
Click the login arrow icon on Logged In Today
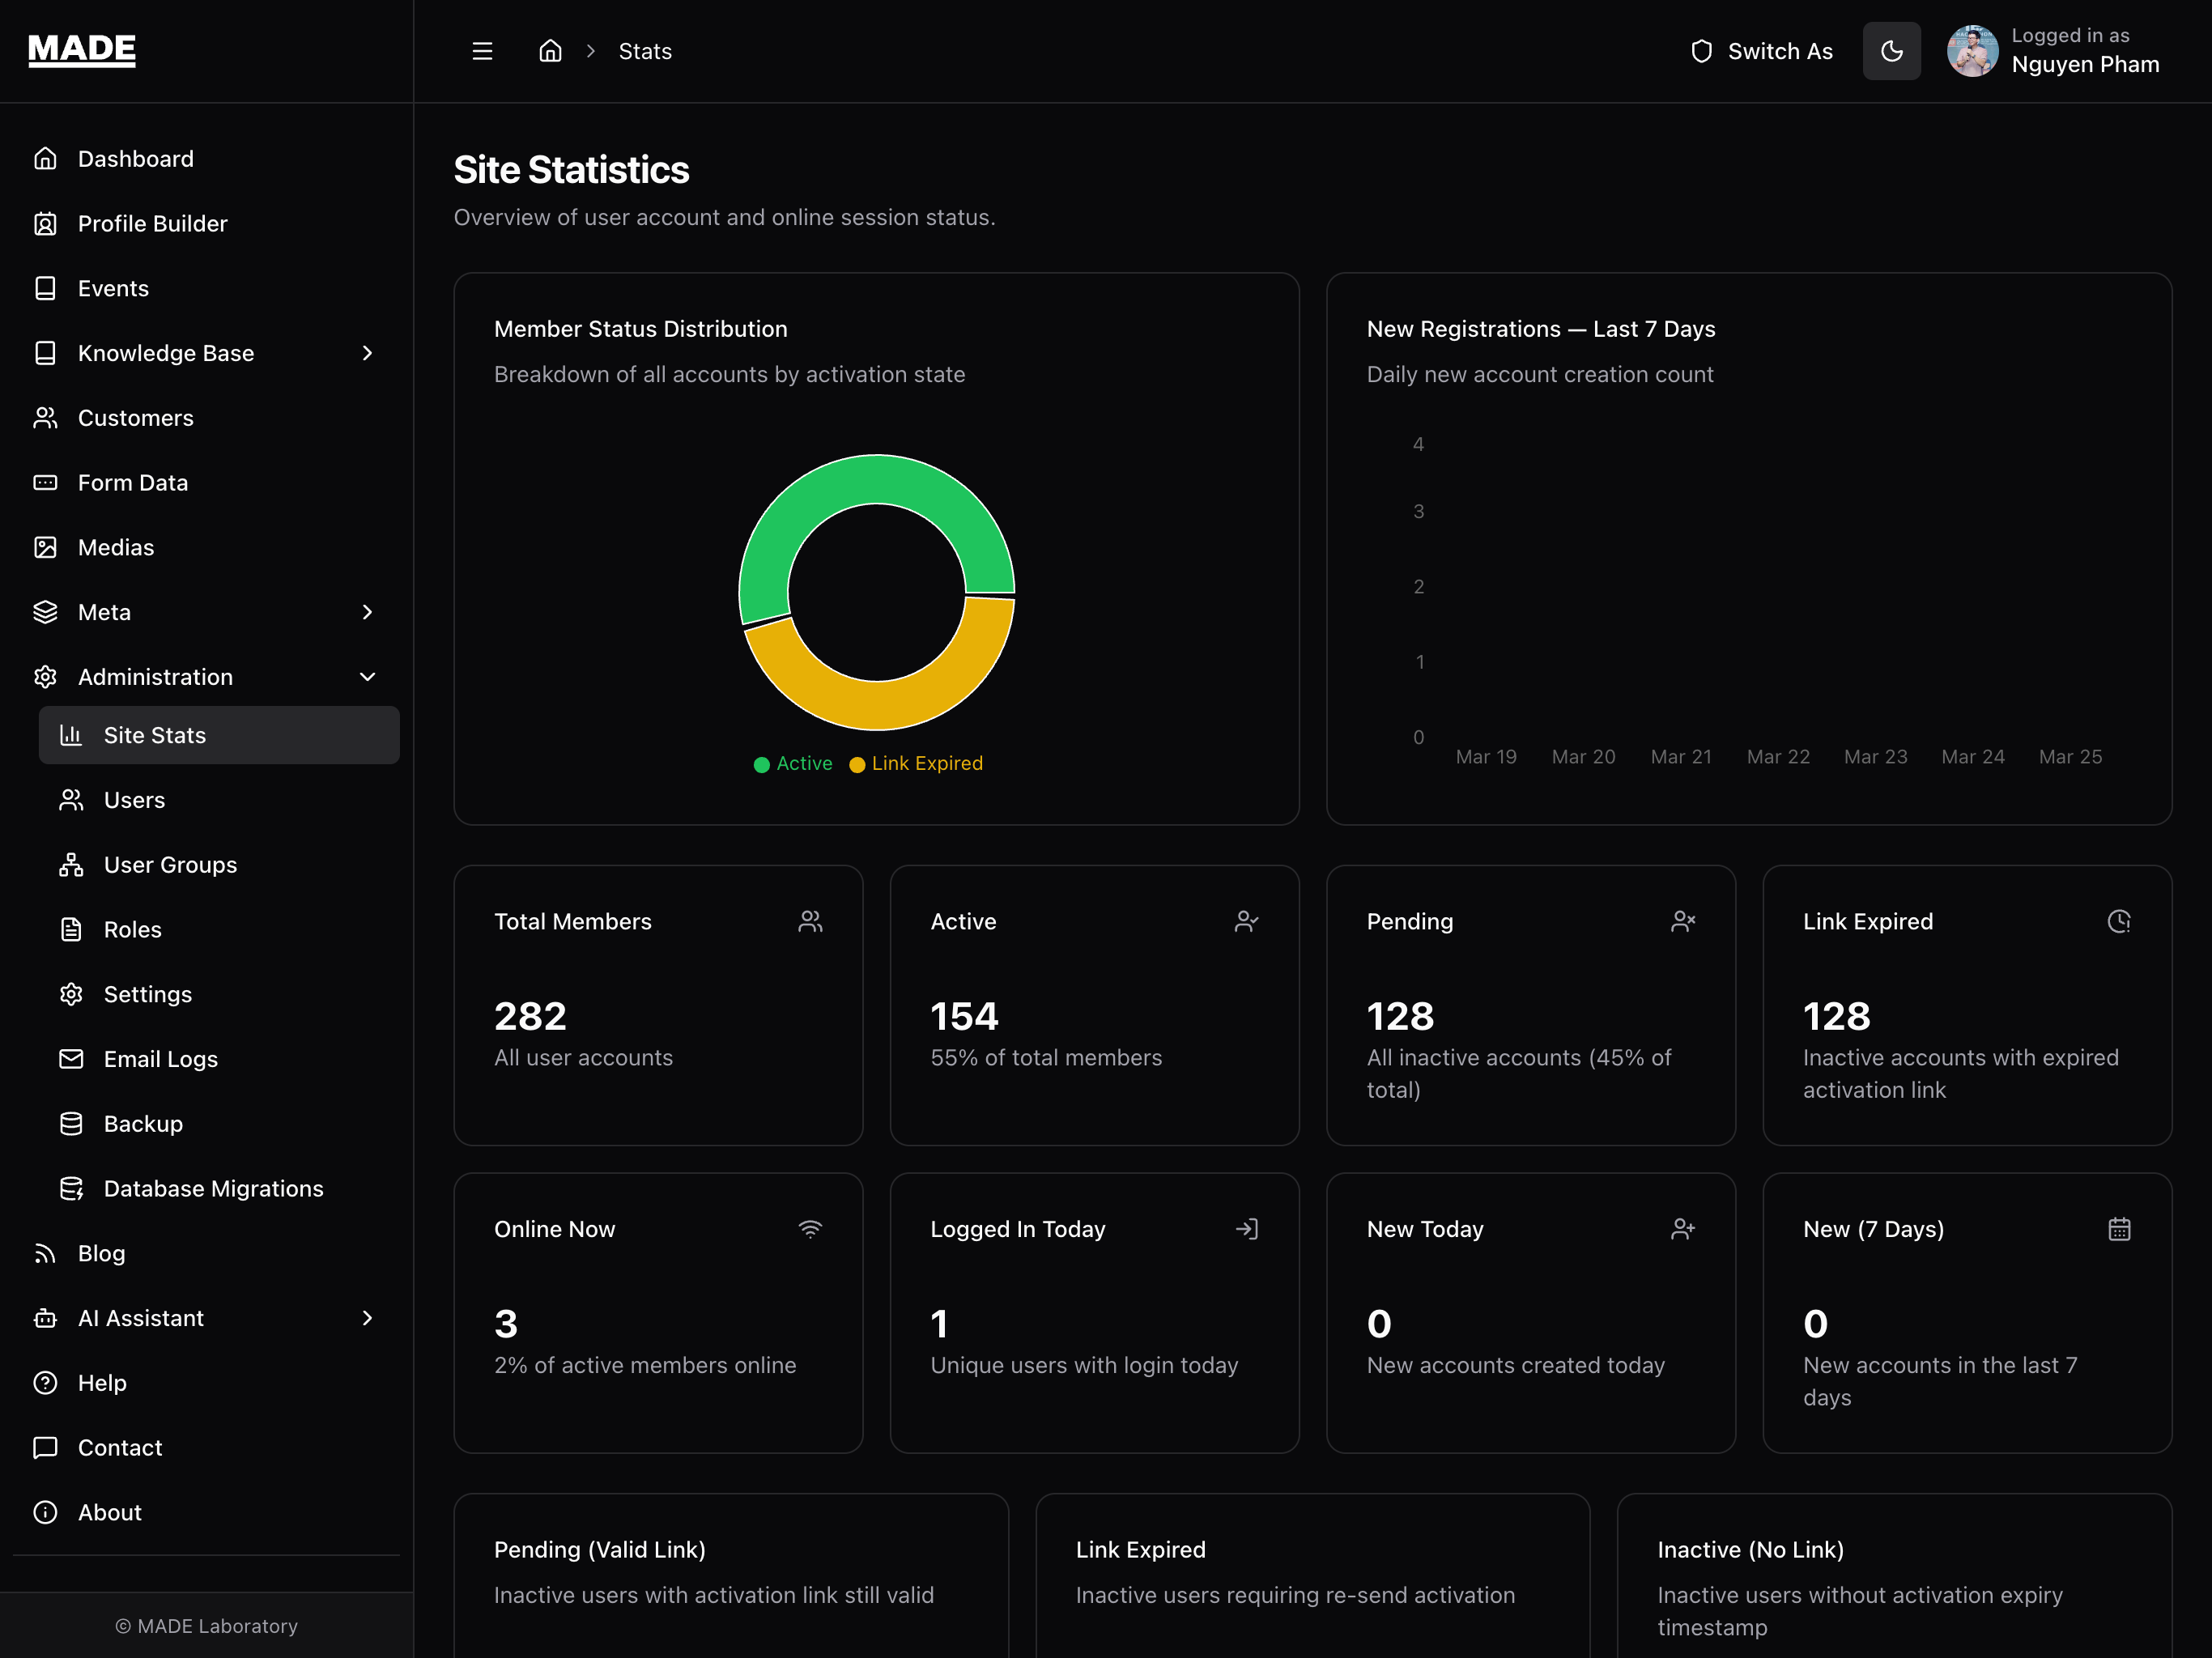[1246, 1229]
